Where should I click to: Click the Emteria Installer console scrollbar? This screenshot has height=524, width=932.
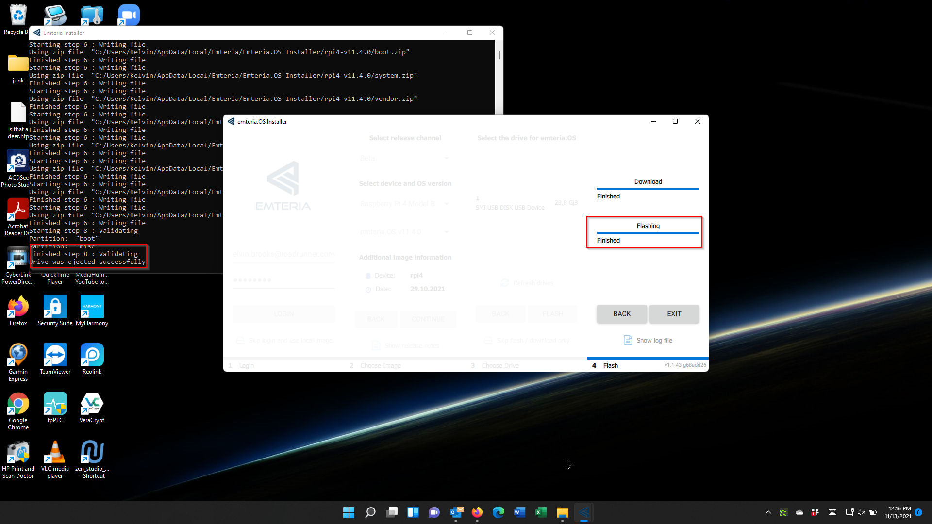(x=499, y=55)
